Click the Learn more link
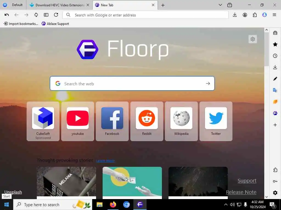The height and width of the screenshot is (210, 281). (x=105, y=161)
